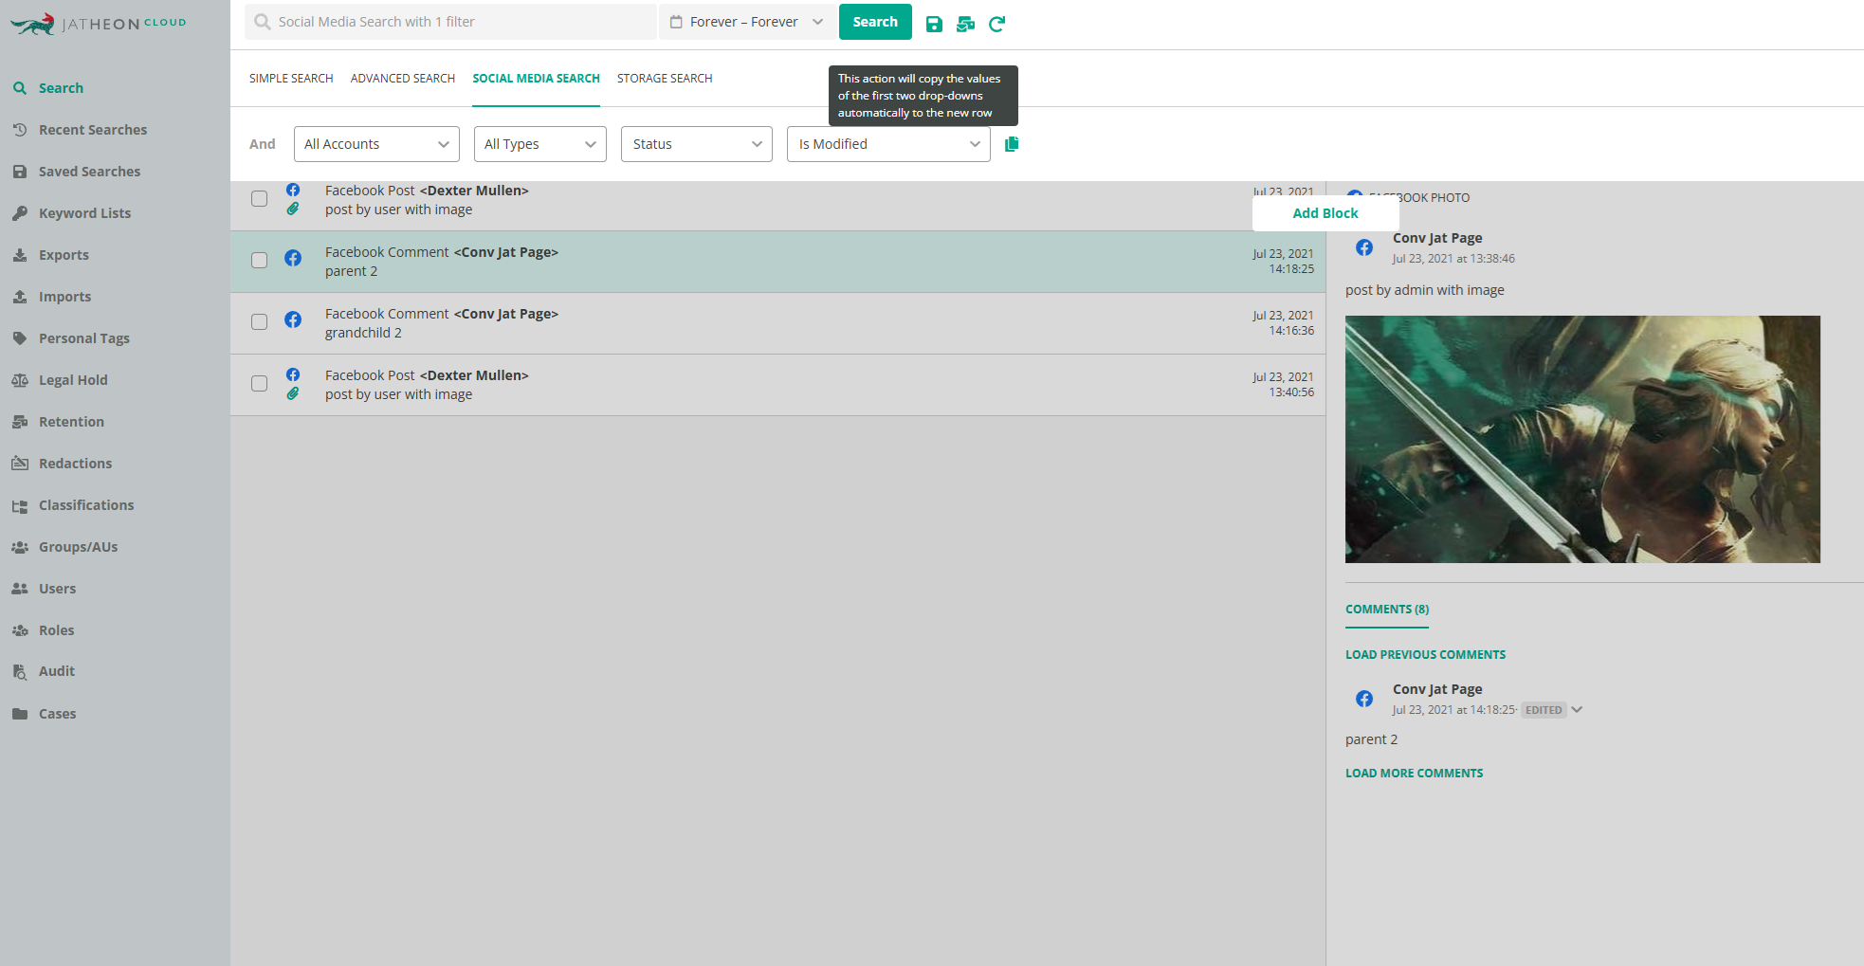Click the Jatheon Cloud logo

coord(98,24)
